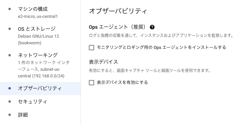This screenshot has width=245, height=125.
Task: Click the gray dot next to OS とストレージ
Action: point(10,29)
